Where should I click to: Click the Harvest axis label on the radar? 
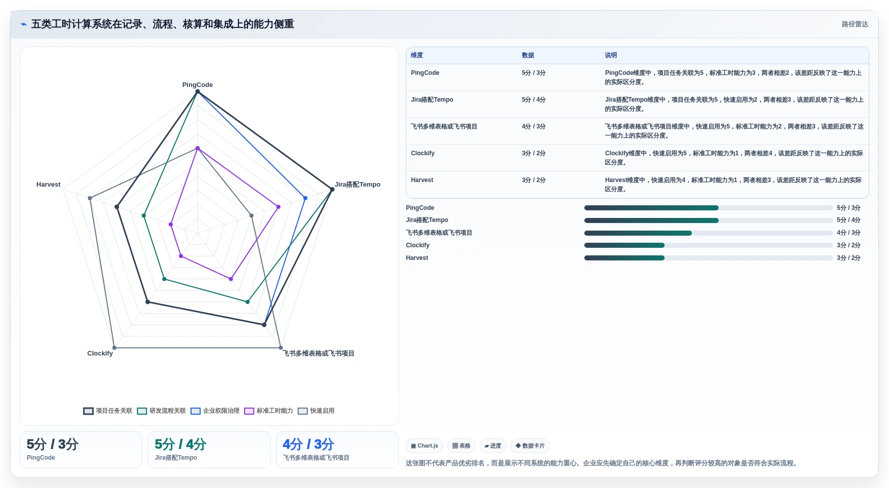click(49, 185)
